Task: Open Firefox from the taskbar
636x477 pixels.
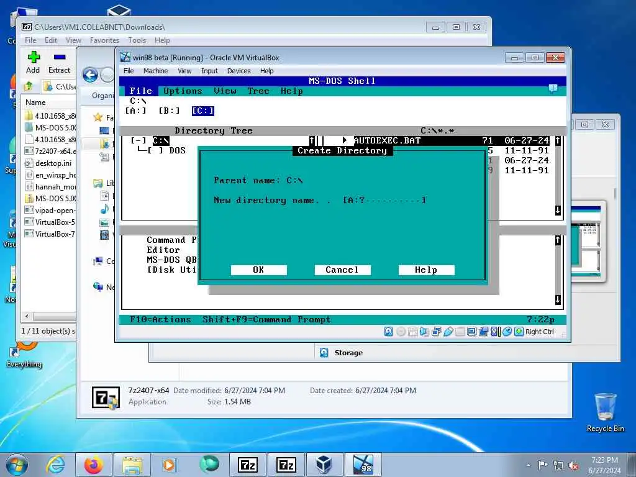Action: point(94,465)
